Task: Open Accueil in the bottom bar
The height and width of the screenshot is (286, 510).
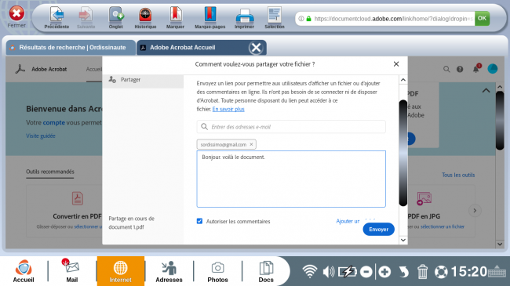Action: [x=24, y=271]
